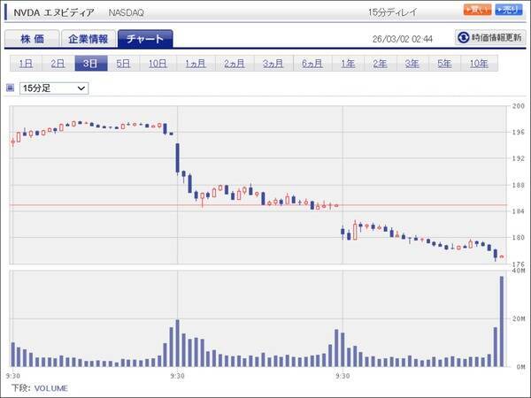Select the チャート tab

pos(145,39)
